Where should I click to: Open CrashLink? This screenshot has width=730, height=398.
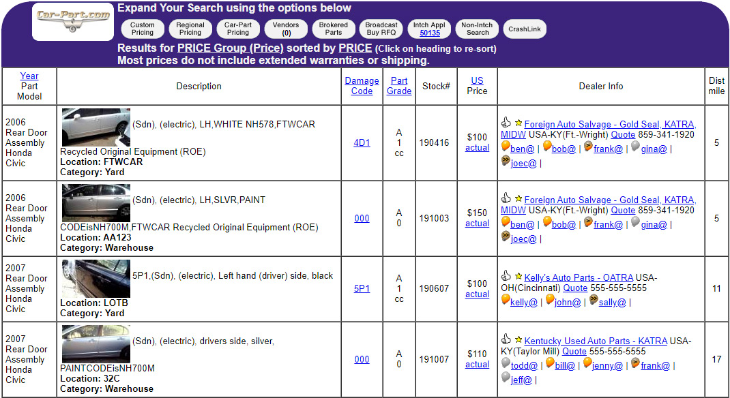(x=525, y=29)
